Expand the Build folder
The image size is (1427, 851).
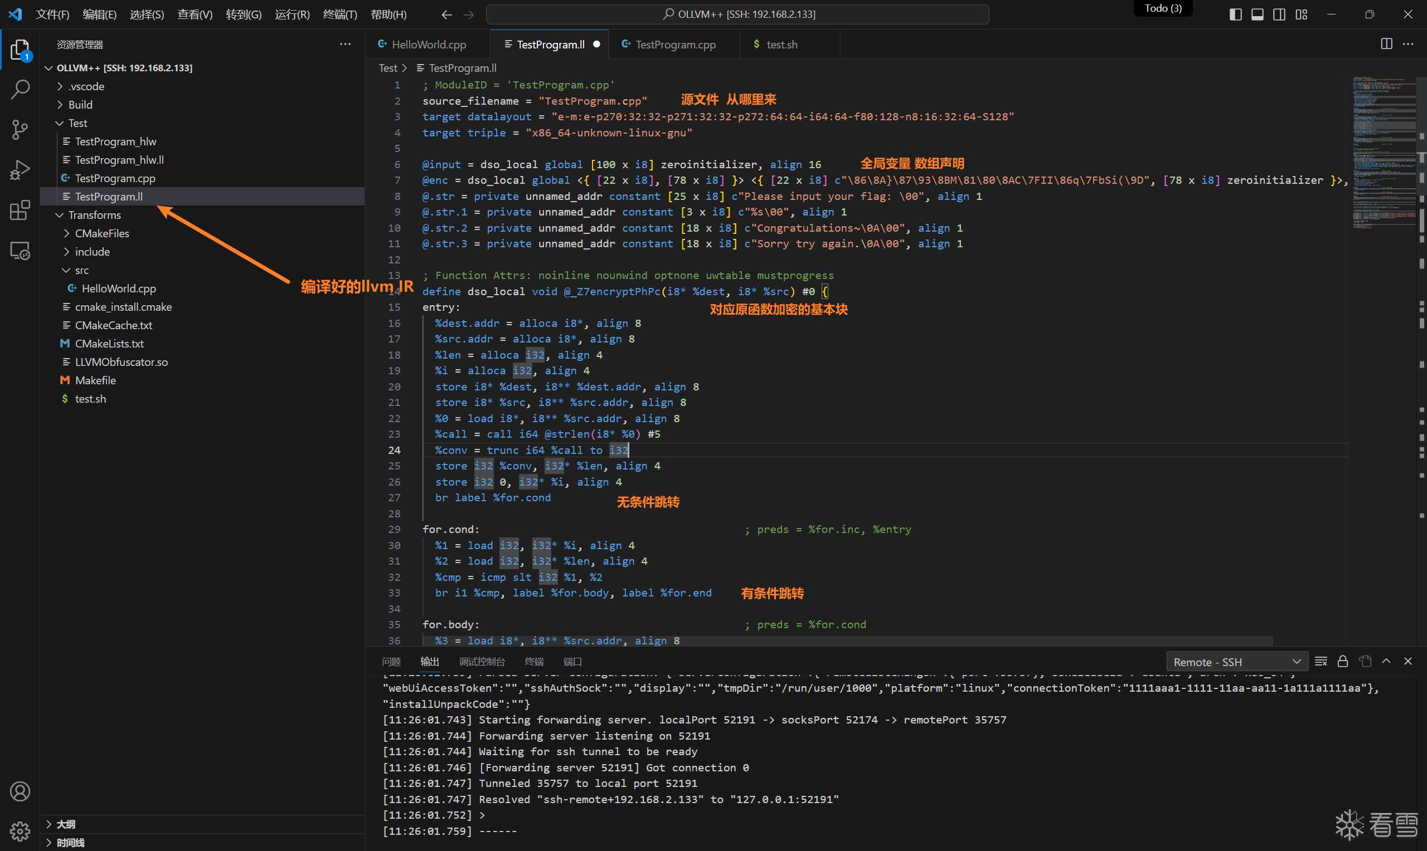(80, 105)
